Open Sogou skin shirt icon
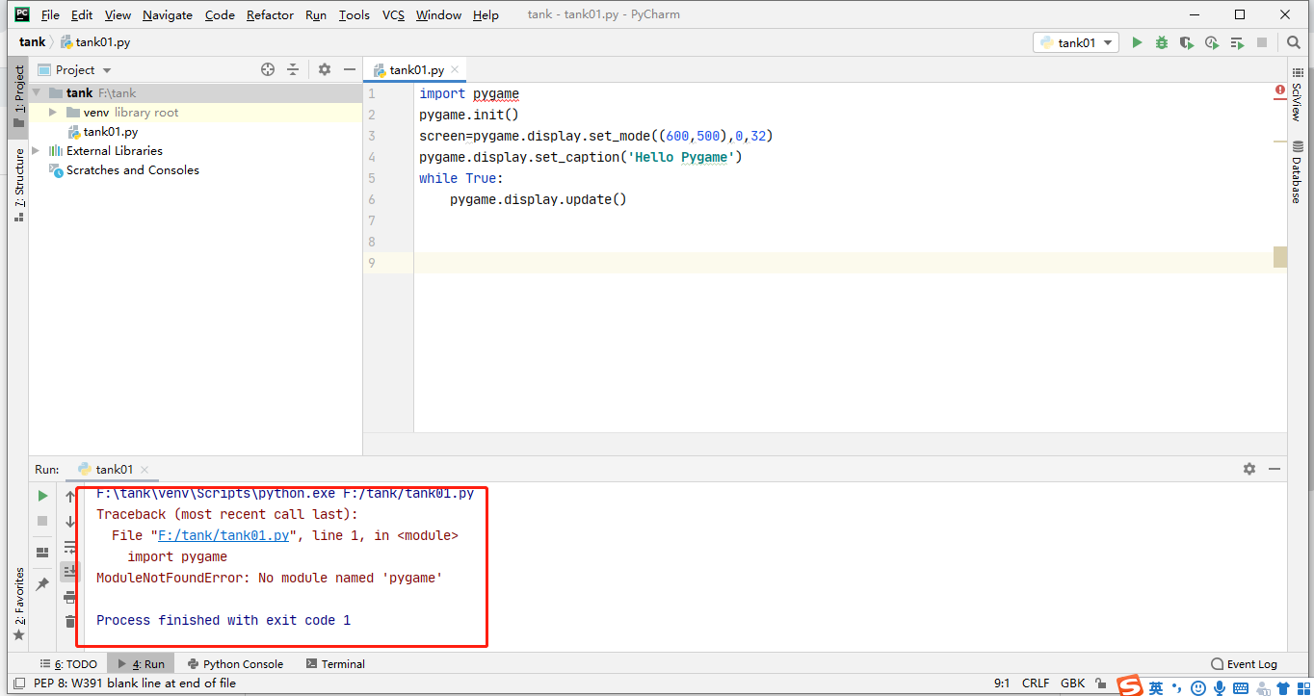 point(1282,687)
